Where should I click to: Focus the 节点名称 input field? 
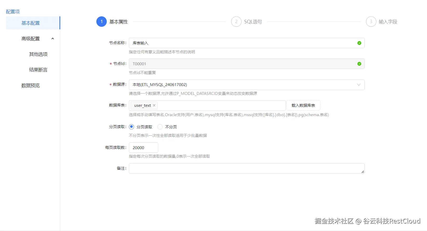click(246, 43)
